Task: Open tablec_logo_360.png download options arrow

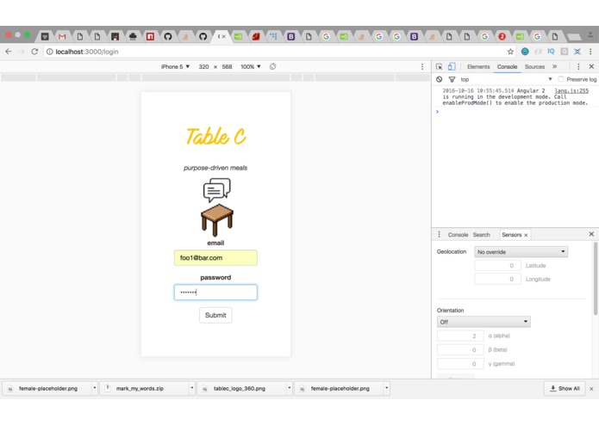Action: (x=290, y=388)
